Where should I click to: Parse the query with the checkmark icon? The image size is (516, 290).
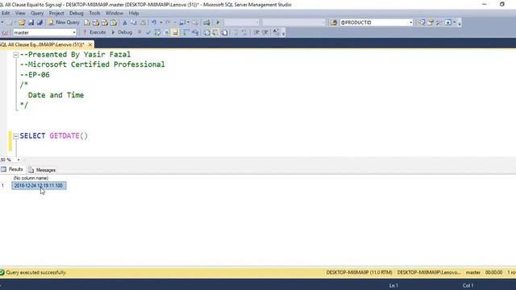click(148, 32)
